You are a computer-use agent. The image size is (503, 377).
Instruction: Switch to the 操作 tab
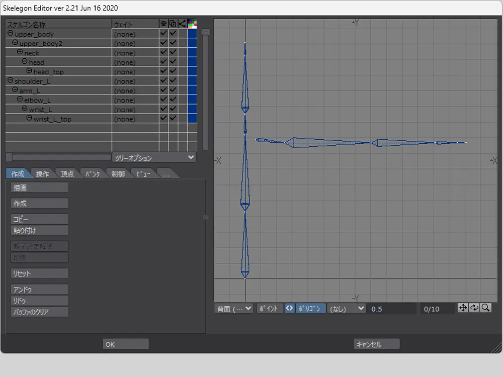point(43,174)
